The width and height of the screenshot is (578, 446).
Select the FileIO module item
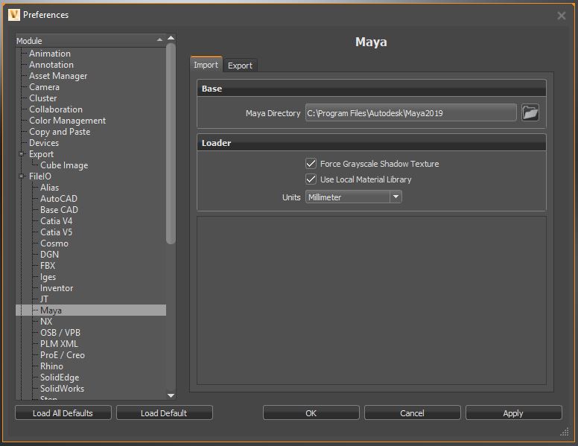tap(40, 176)
